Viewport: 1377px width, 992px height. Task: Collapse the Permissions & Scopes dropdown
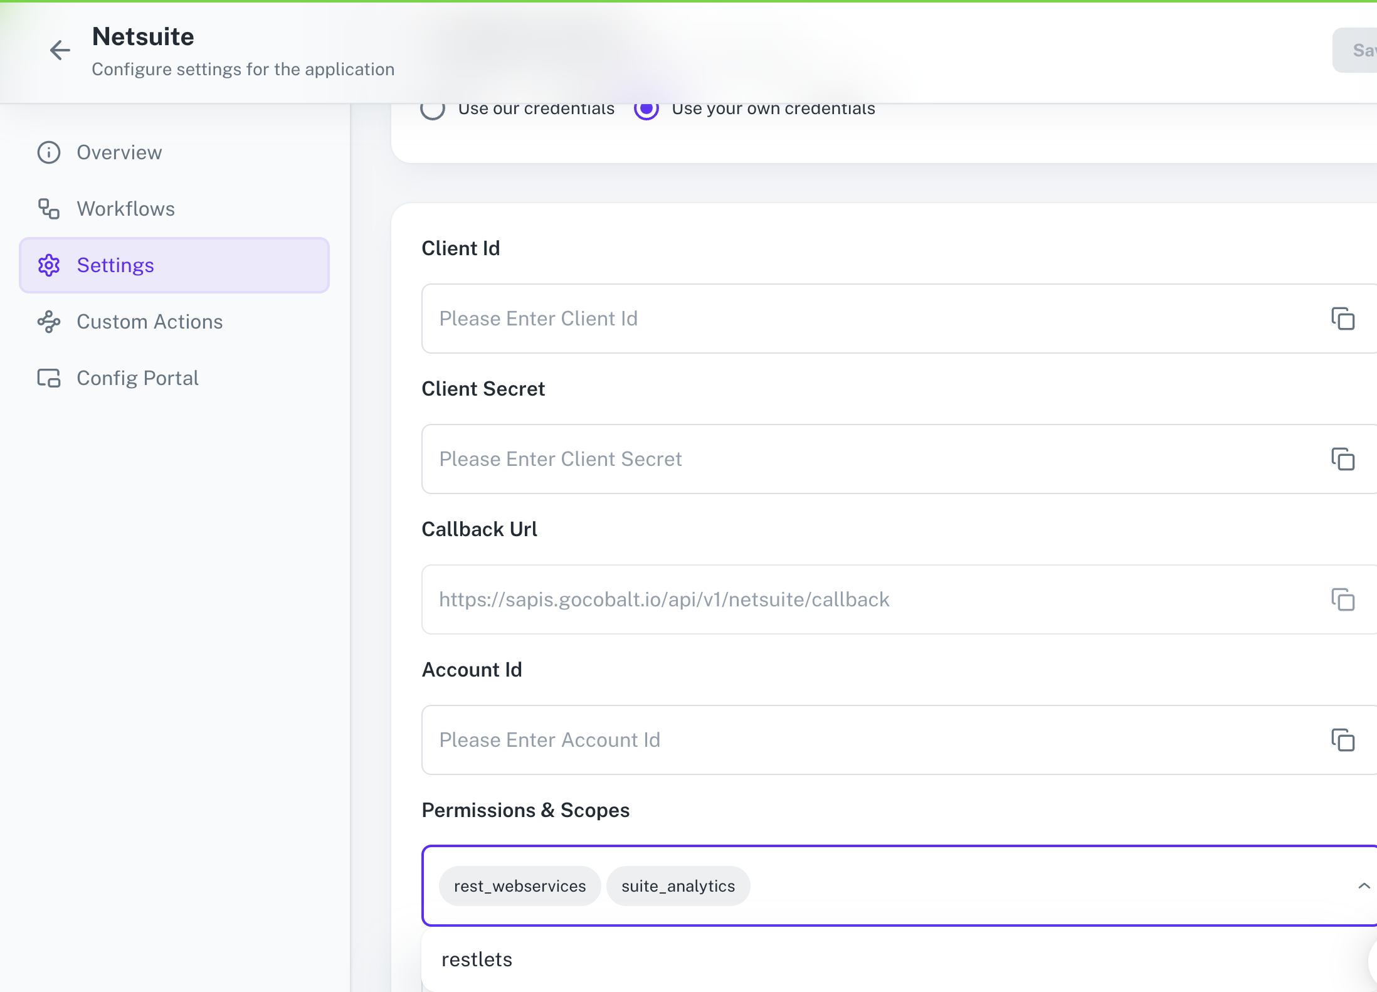click(1363, 886)
